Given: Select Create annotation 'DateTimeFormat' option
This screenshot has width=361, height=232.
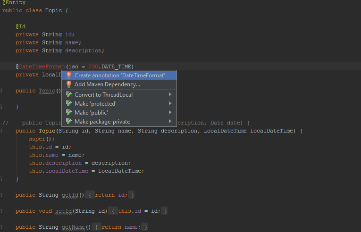Looking at the screenshot, I should coord(119,75).
